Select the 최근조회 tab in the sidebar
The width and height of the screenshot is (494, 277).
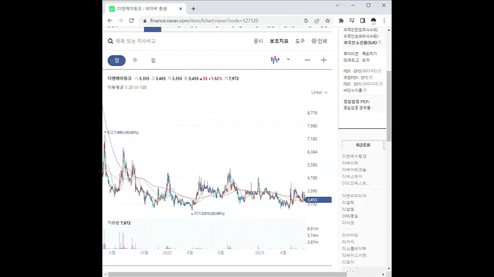click(363, 145)
